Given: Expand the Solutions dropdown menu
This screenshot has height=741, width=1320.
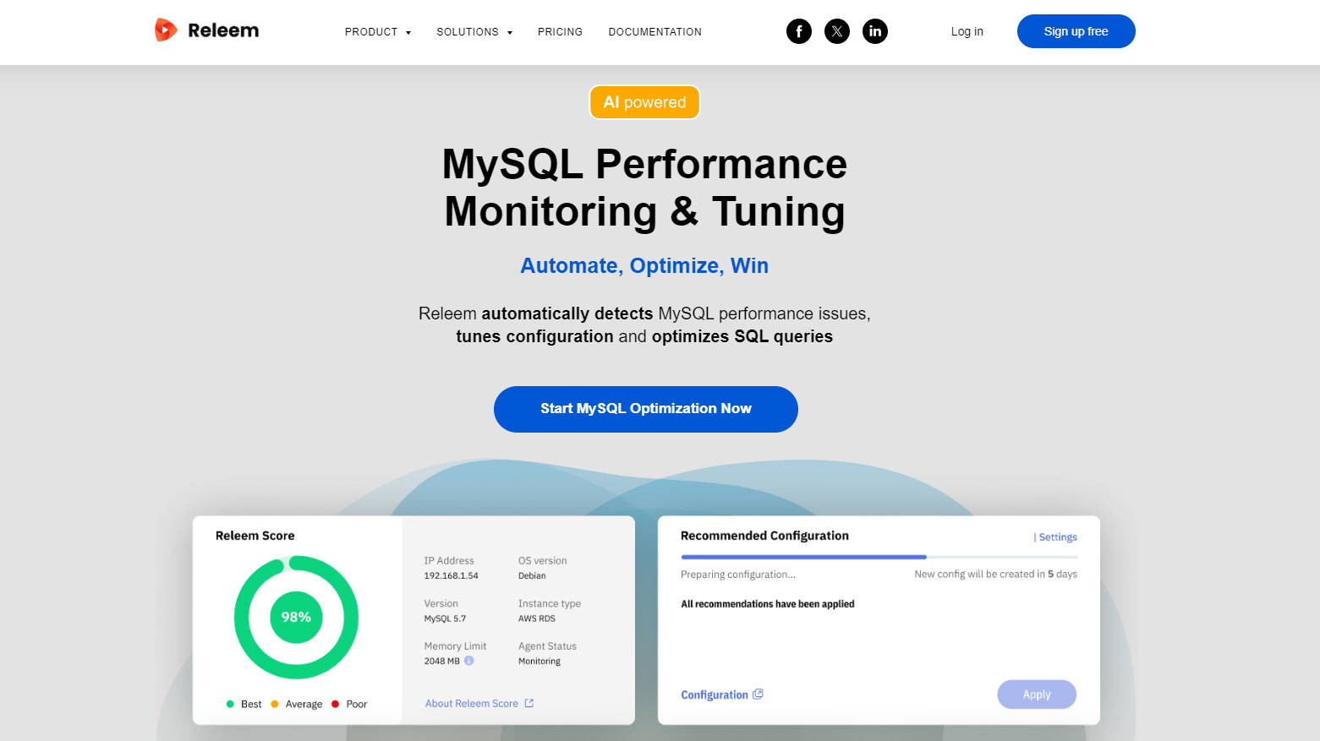Looking at the screenshot, I should pyautogui.click(x=474, y=32).
